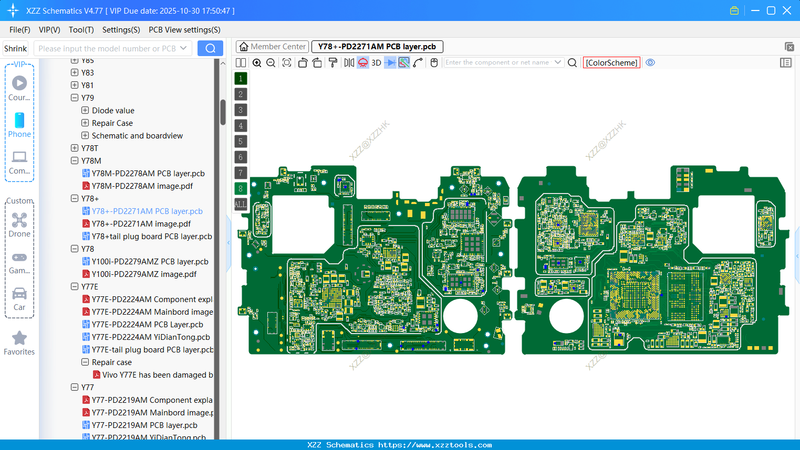Toggle the diode symbol tool
The image size is (800, 450).
[390, 63]
